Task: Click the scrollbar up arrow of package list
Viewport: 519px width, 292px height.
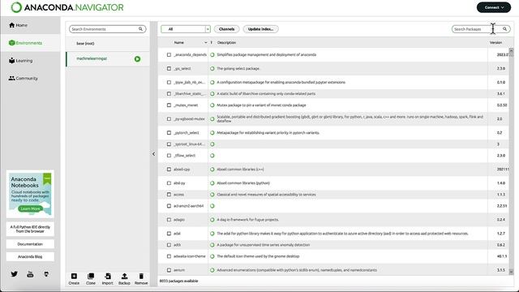Action: 511,50
